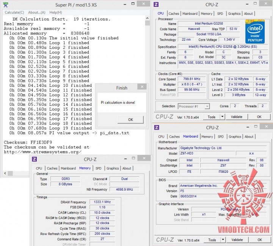This screenshot has width=273, height=246.
Task: Click Tools button in Mainboard CPU-Z window
Action: pos(212,240)
